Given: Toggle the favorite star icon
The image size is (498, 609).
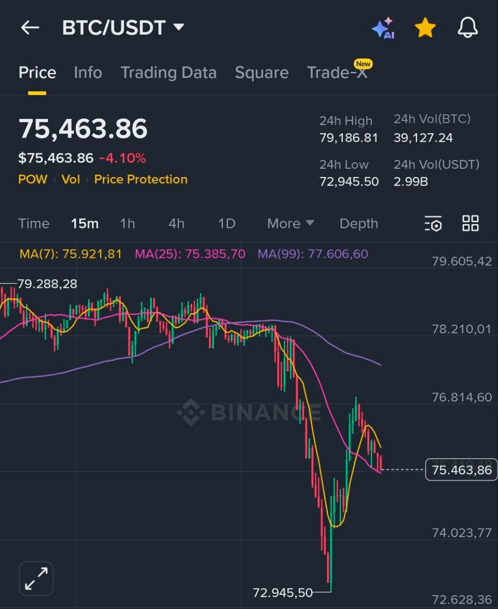Looking at the screenshot, I should pyautogui.click(x=425, y=28).
